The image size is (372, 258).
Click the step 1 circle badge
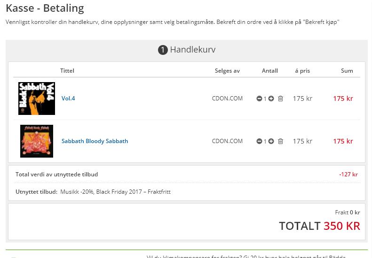(163, 50)
